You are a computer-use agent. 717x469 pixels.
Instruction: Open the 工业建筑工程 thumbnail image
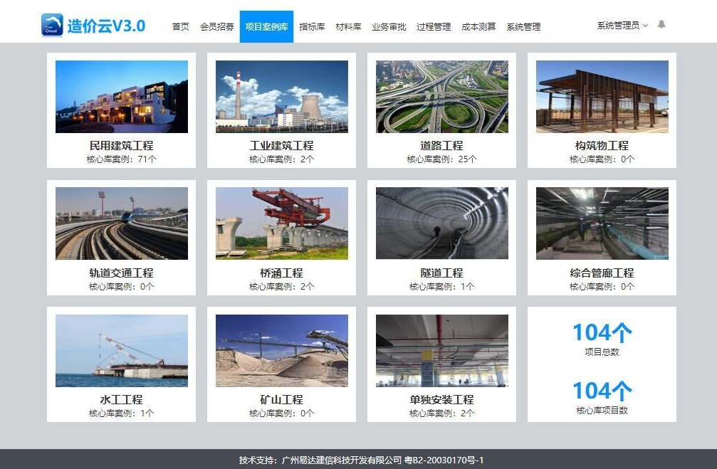(x=282, y=97)
